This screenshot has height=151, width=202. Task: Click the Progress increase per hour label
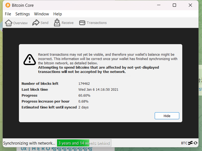coord(45,101)
